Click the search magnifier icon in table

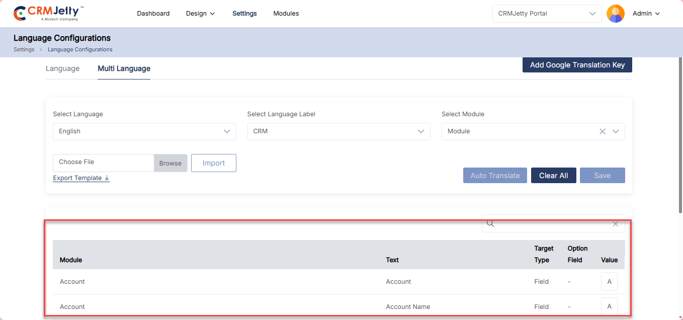coord(490,224)
